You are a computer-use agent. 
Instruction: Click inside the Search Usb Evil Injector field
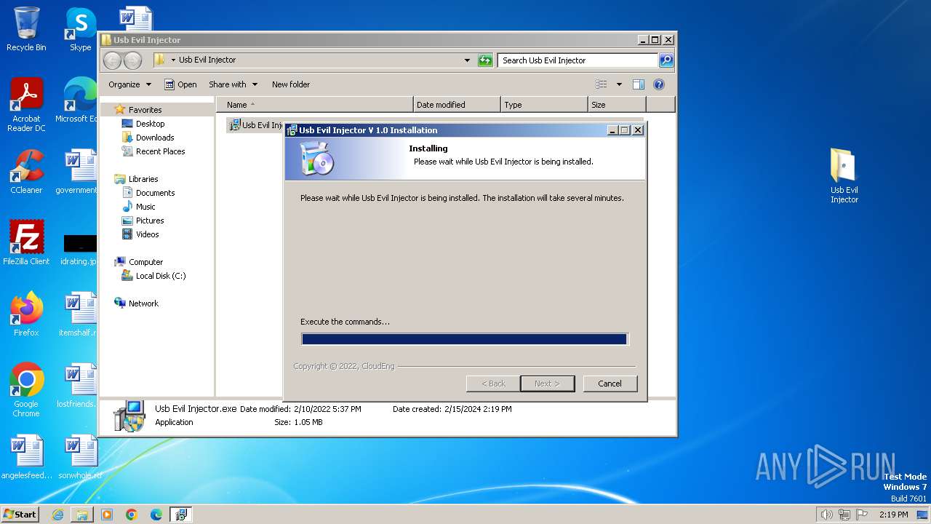tap(578, 60)
